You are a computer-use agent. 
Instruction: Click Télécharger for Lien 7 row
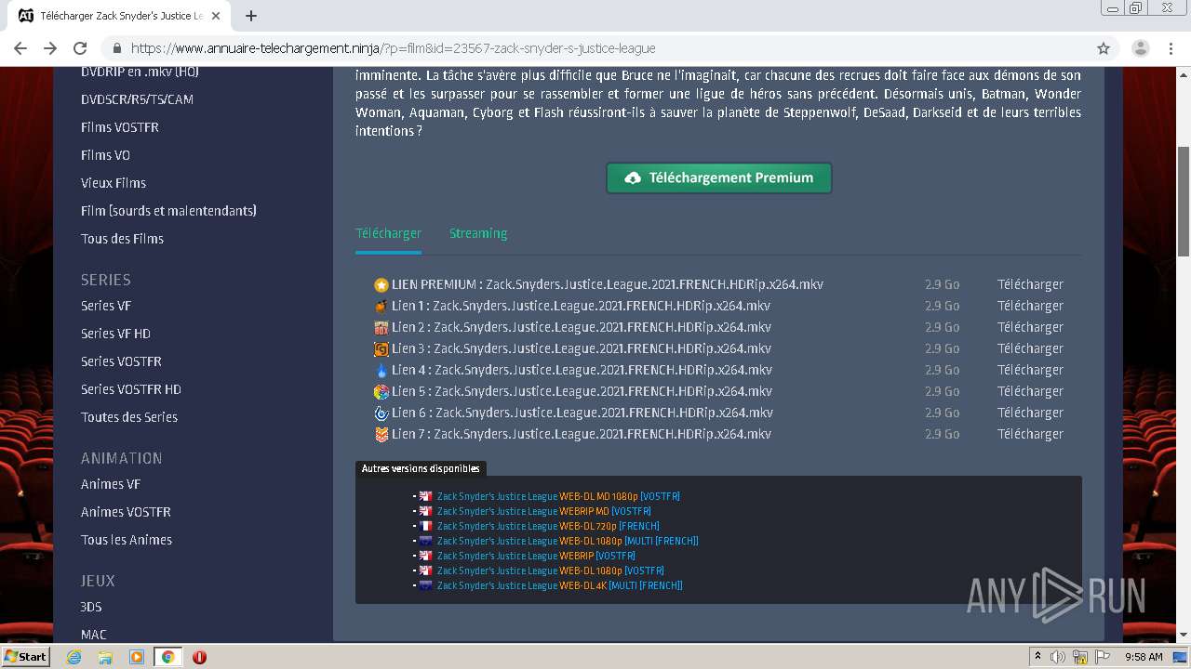coord(1030,434)
